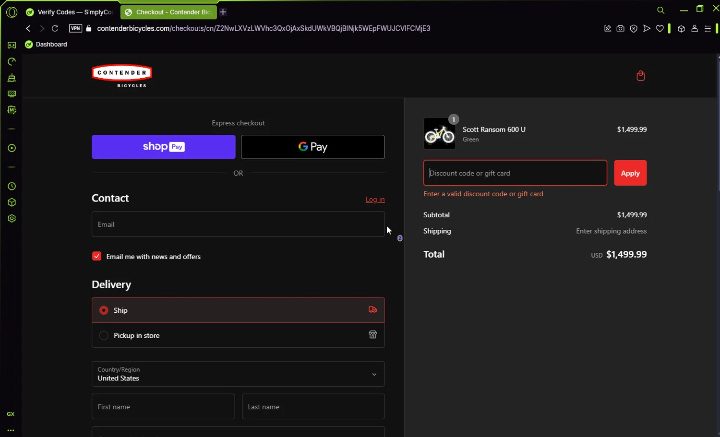Screen dimensions: 720x437
Task: Click the Express checkout heading text
Action: (238, 123)
